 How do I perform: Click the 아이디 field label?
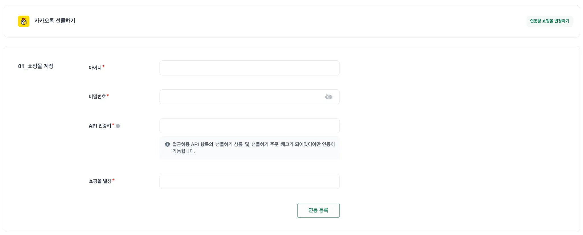(x=95, y=68)
